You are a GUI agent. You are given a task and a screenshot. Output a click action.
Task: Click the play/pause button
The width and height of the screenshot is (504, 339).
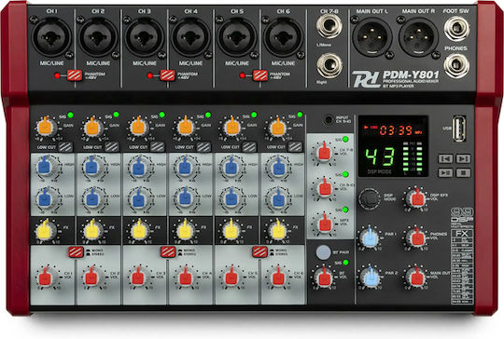coord(446,173)
